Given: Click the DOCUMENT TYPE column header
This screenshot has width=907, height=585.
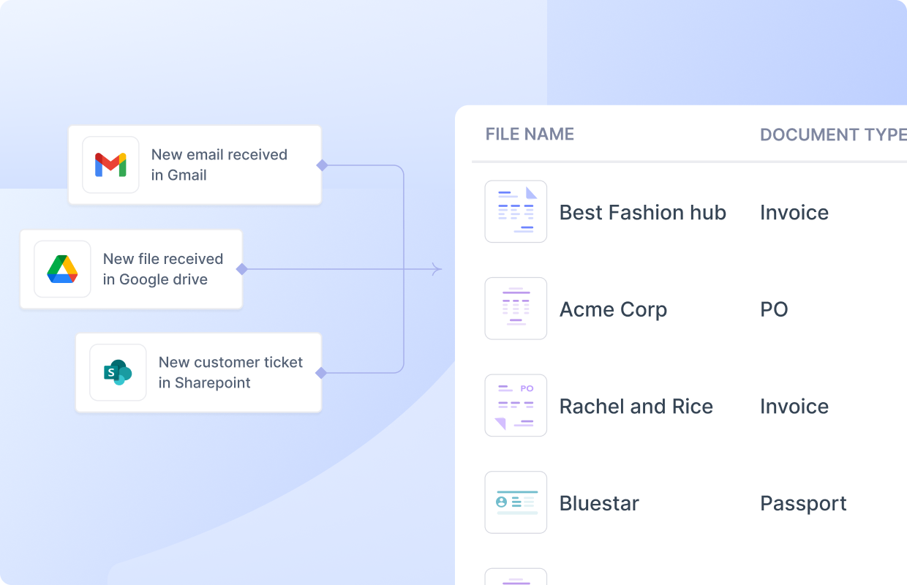Looking at the screenshot, I should click(833, 135).
